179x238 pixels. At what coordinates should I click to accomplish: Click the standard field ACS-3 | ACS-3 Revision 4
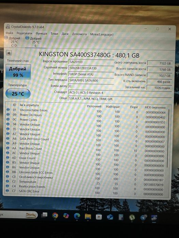[x=120, y=92]
